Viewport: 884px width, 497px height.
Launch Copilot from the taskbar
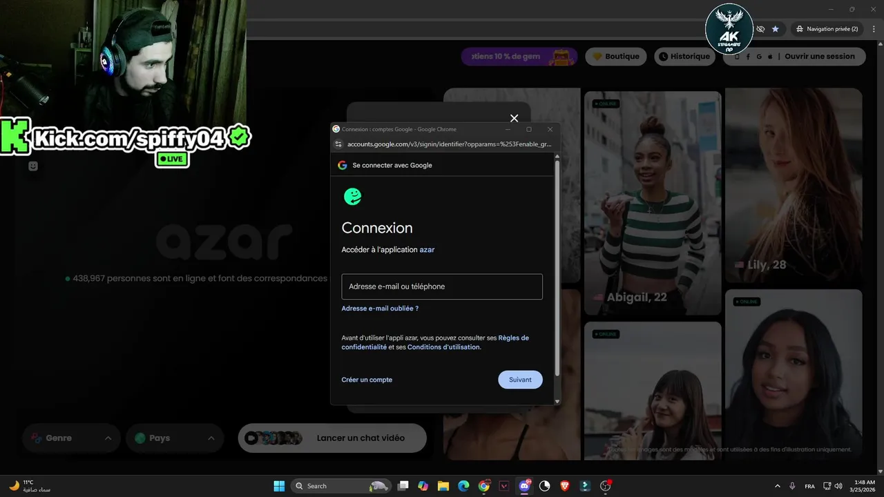click(x=423, y=486)
